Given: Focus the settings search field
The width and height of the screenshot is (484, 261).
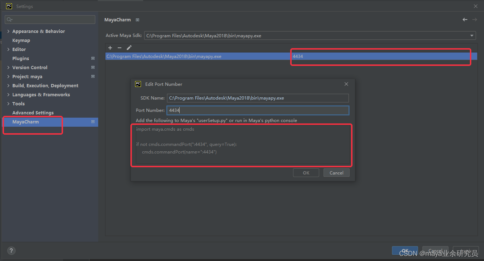Looking at the screenshot, I should pos(50,20).
